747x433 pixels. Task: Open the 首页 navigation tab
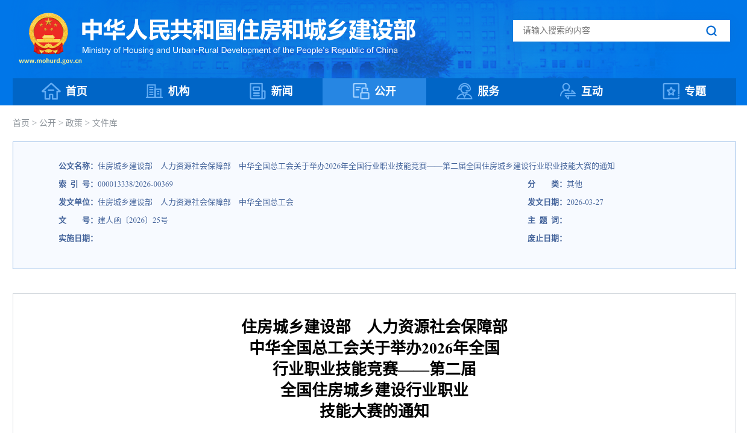tap(77, 92)
